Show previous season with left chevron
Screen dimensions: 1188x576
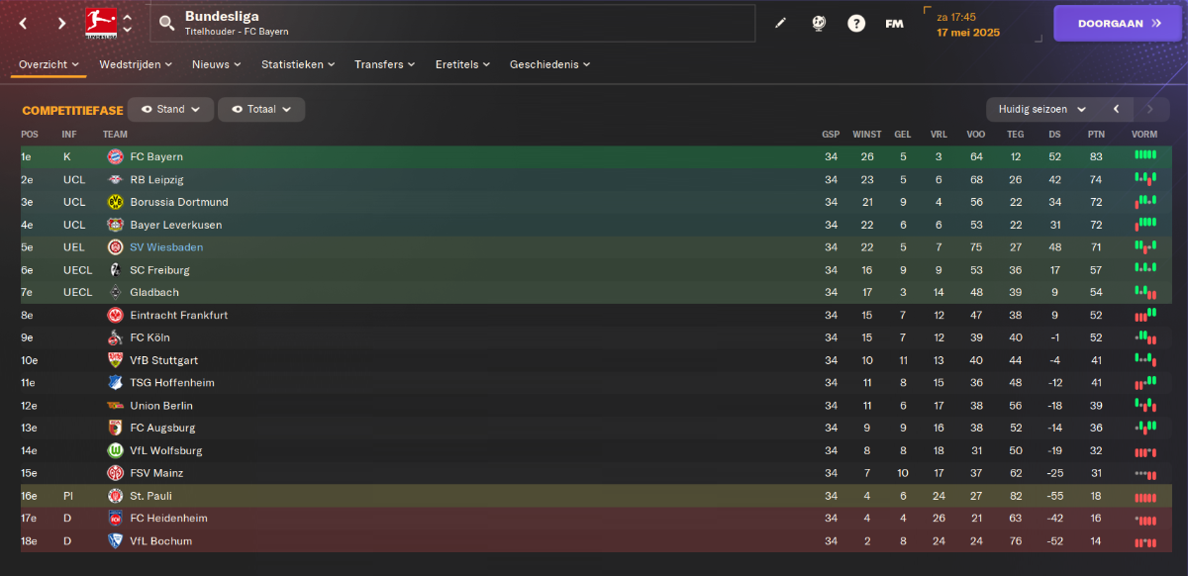pyautogui.click(x=1116, y=109)
